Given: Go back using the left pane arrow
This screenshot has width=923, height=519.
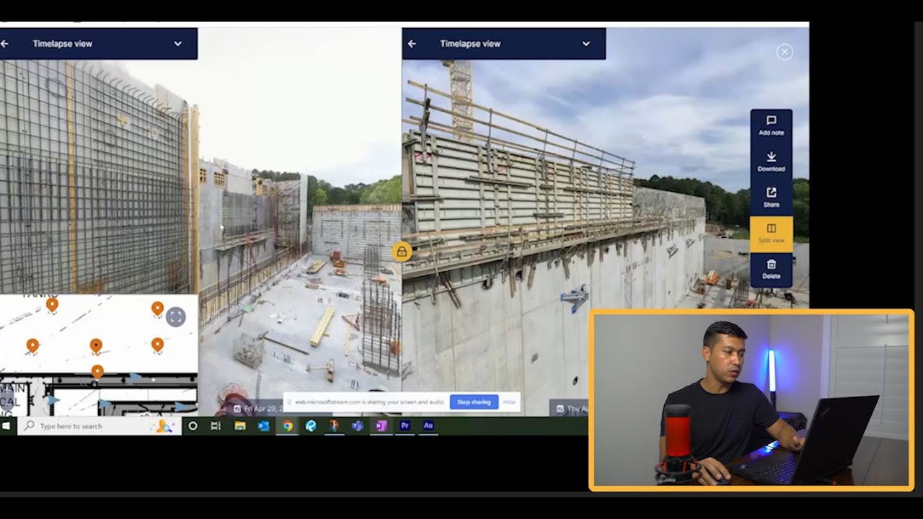Looking at the screenshot, I should (x=4, y=43).
